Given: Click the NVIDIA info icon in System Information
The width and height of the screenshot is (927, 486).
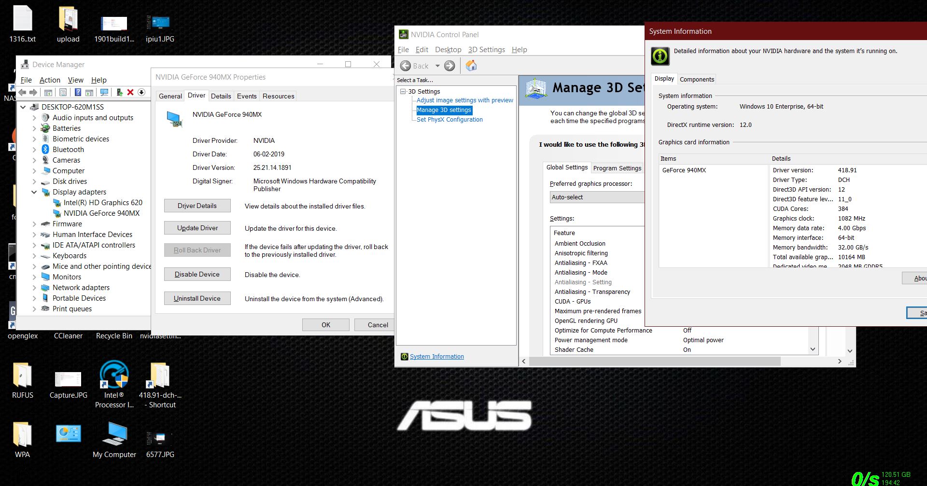Looking at the screenshot, I should tap(660, 56).
